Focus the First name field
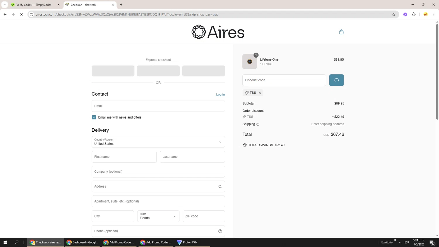Image resolution: width=439 pixels, height=247 pixels. click(124, 157)
